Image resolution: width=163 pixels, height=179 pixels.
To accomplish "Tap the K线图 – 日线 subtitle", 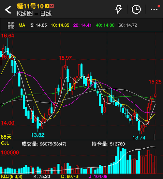I will [x=34, y=14].
